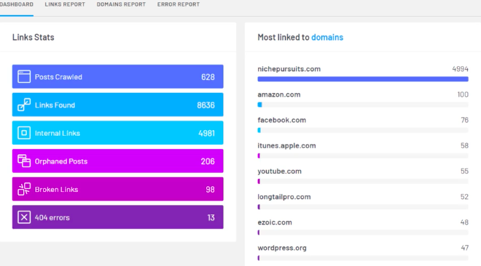Click the 98 Broken Links value
481x266 pixels.
click(210, 190)
